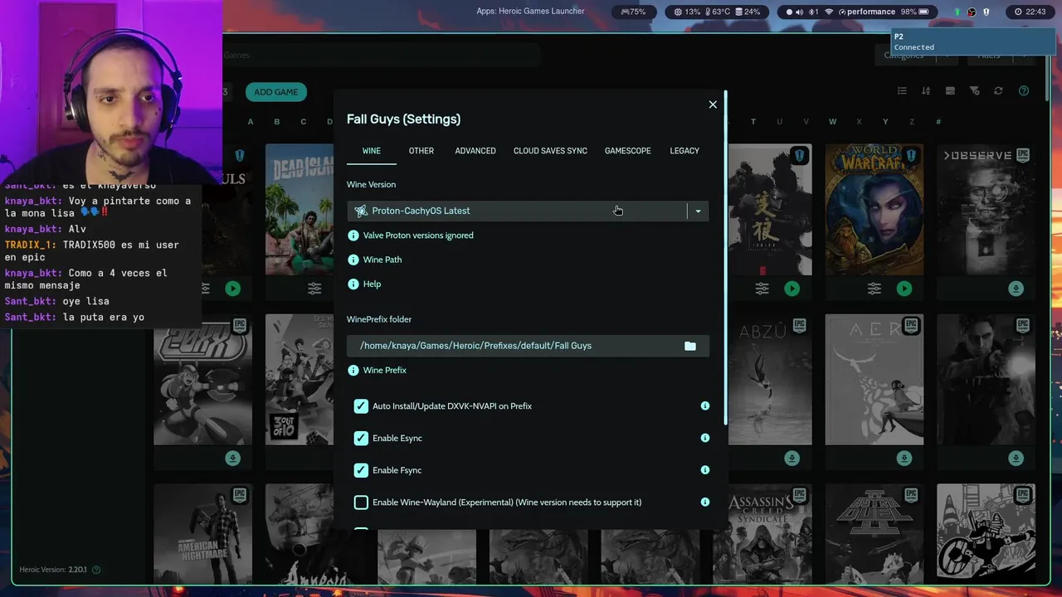Image resolution: width=1062 pixels, height=597 pixels.
Task: Show info for Wine-Wayland option
Action: (x=705, y=502)
